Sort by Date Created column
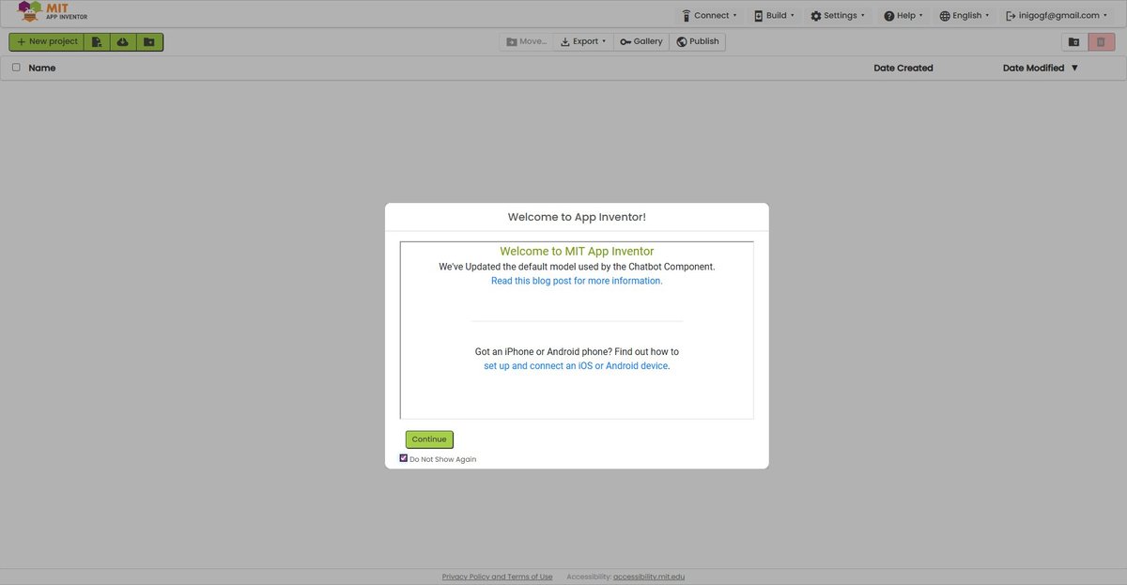 903,68
